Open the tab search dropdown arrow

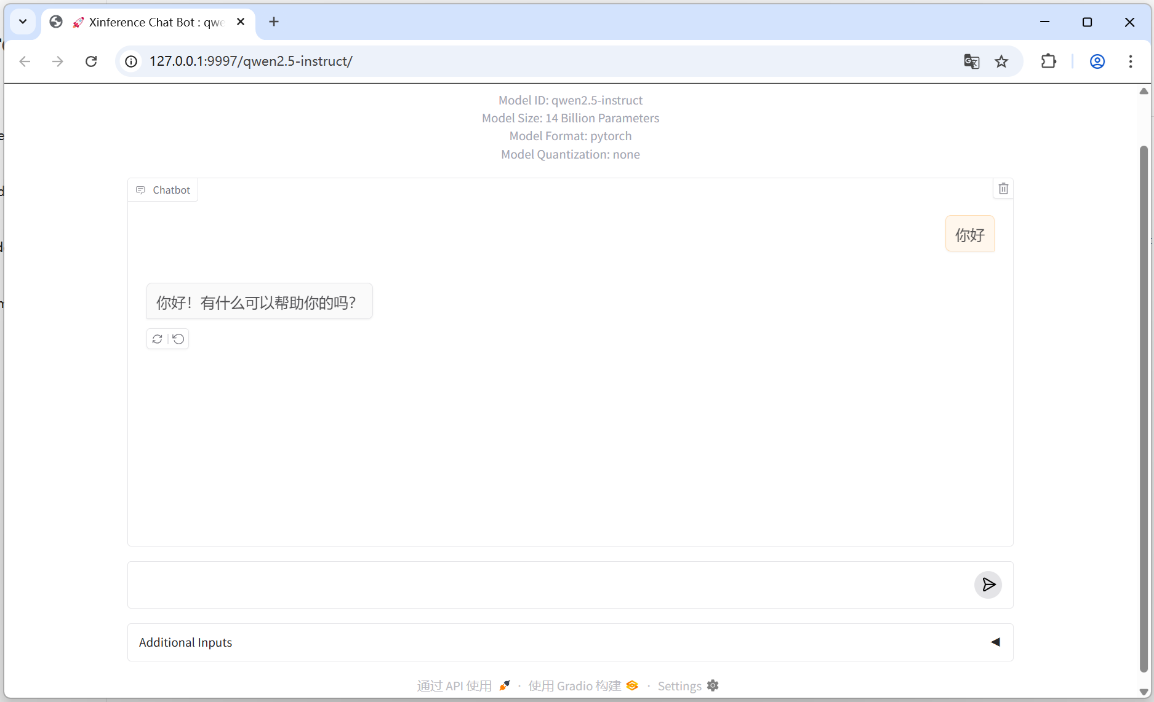[23, 22]
